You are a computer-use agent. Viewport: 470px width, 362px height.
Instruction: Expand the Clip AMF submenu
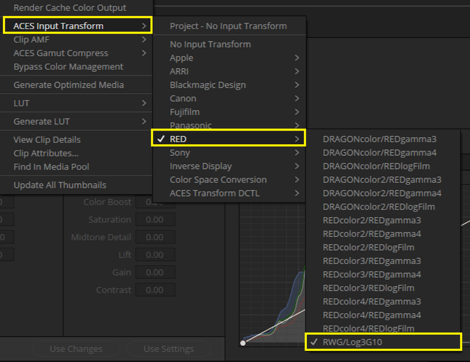[x=76, y=39]
